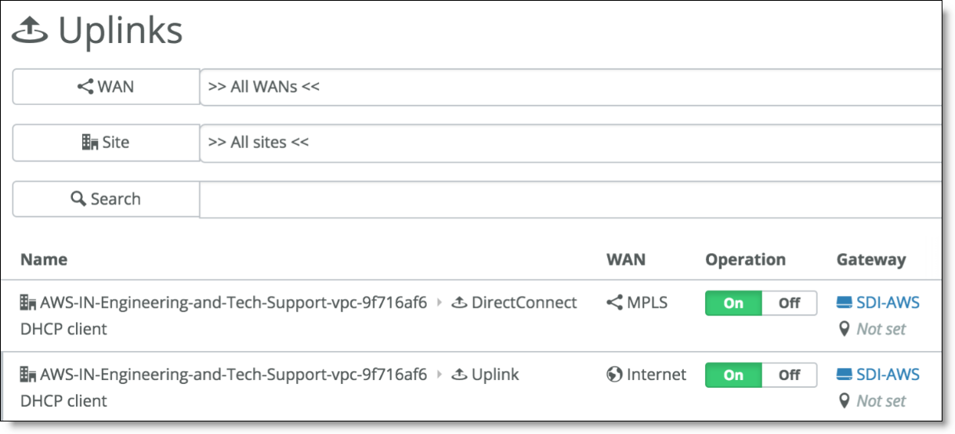Image resolution: width=955 pixels, height=434 pixels.
Task: Sort by the Operation column header
Action: click(x=745, y=259)
